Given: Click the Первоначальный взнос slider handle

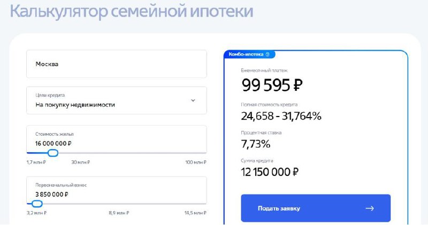Looking at the screenshot, I should [37, 204].
